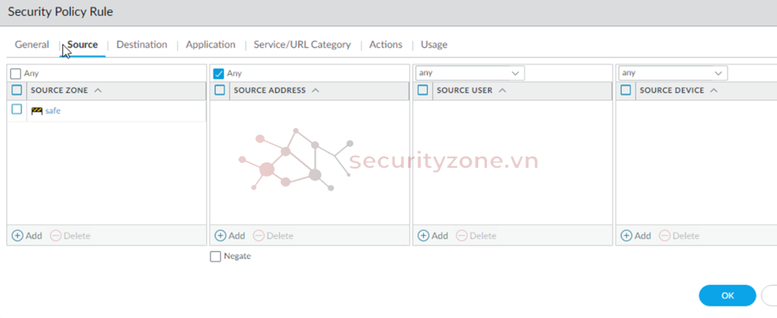
Task: Toggle the Any checkbox above Source Zone
Action: 16,74
